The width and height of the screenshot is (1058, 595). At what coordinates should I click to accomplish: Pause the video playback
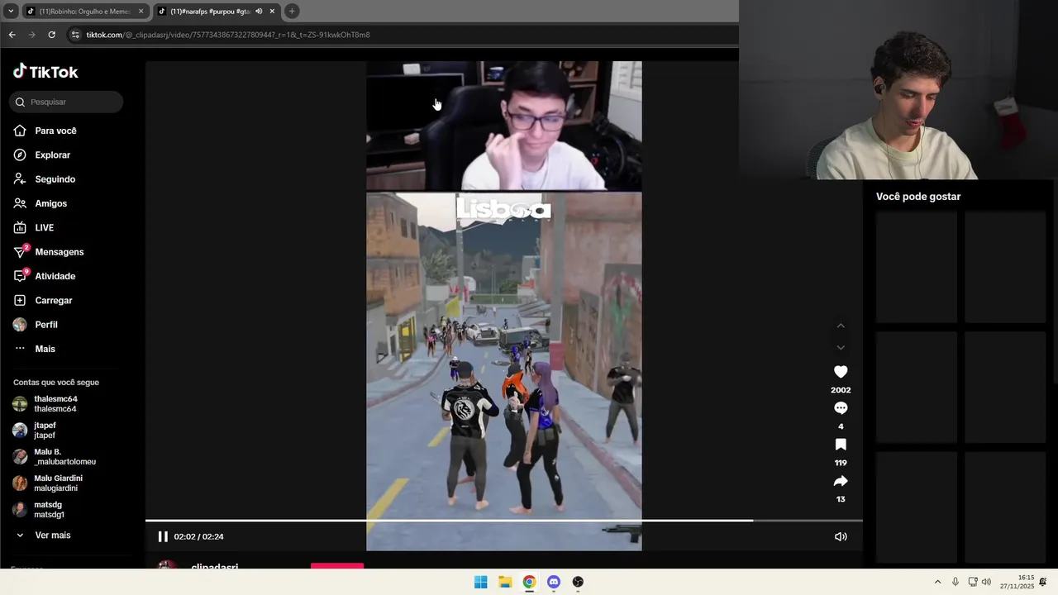(163, 536)
